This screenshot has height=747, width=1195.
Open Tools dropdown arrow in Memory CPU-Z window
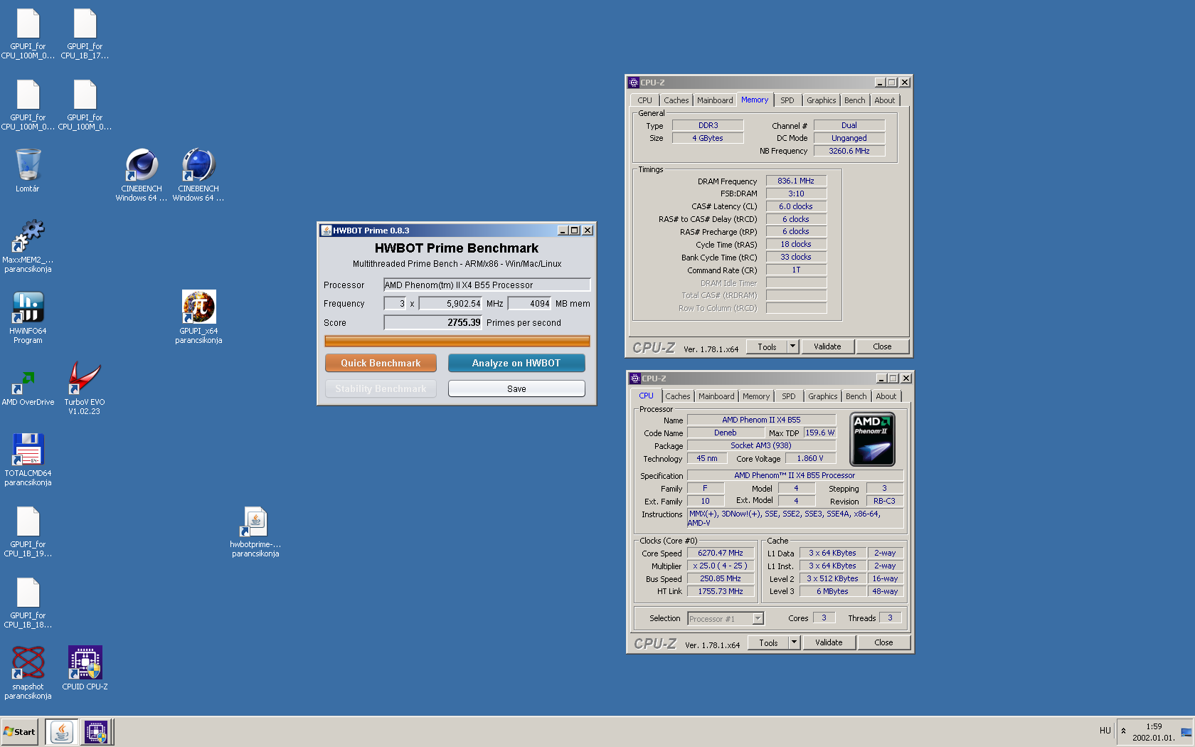click(792, 346)
